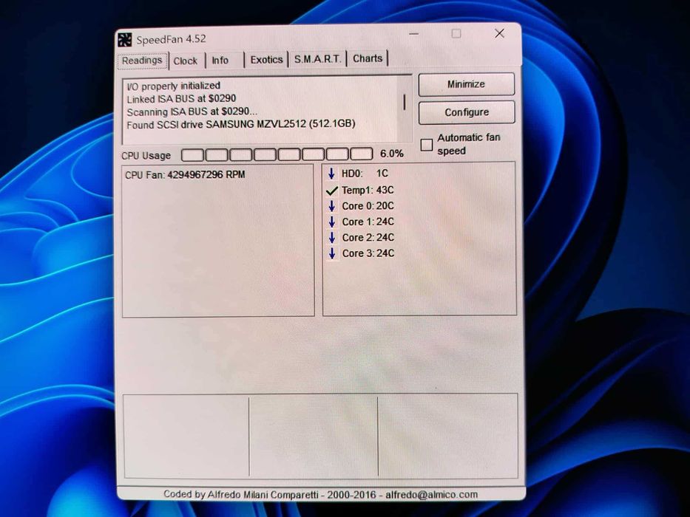690x517 pixels.
Task: Click the down arrow icon beside Core 1
Action: pos(332,222)
